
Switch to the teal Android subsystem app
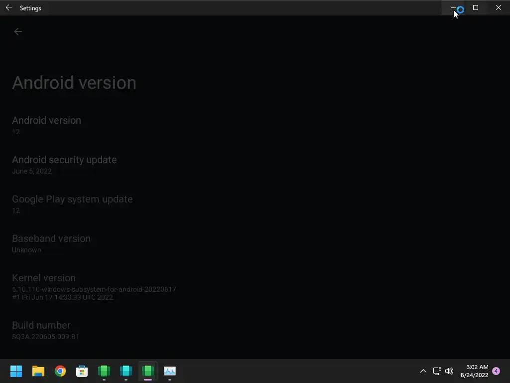[126, 371]
